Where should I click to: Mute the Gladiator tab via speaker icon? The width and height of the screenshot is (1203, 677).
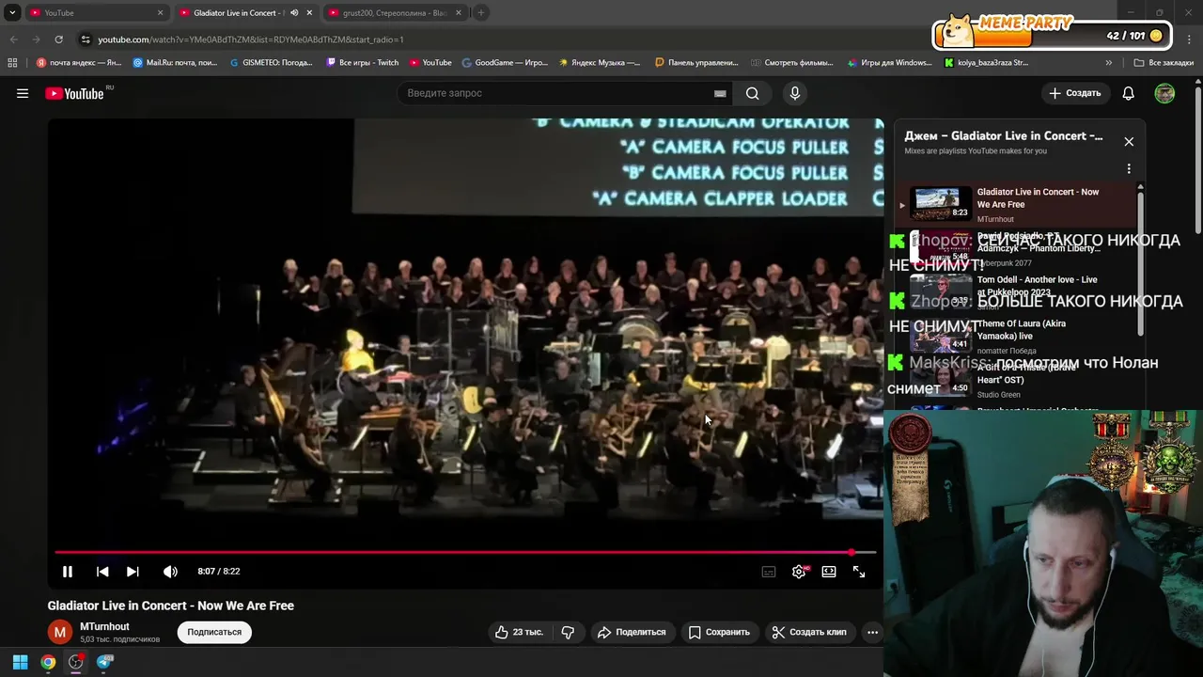coord(294,13)
